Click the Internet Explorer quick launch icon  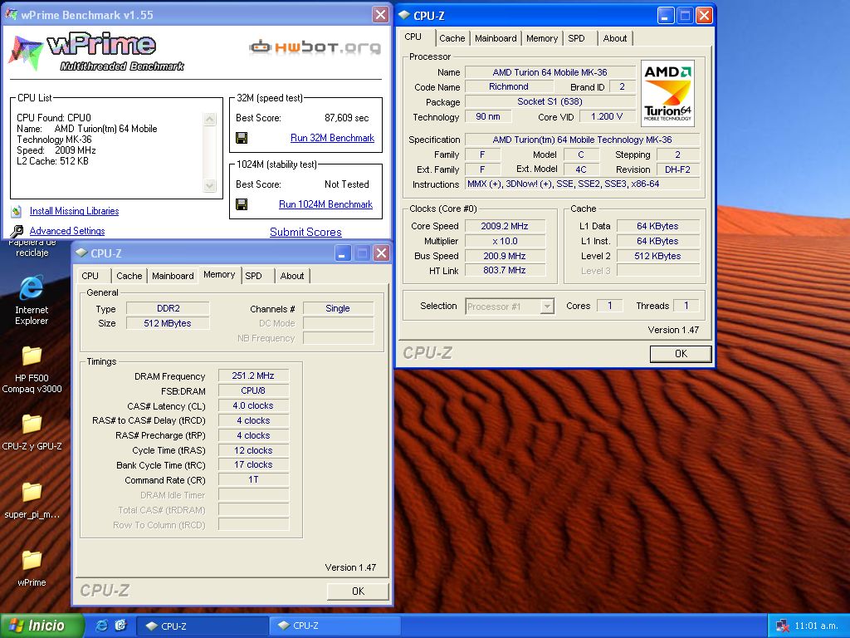101,626
